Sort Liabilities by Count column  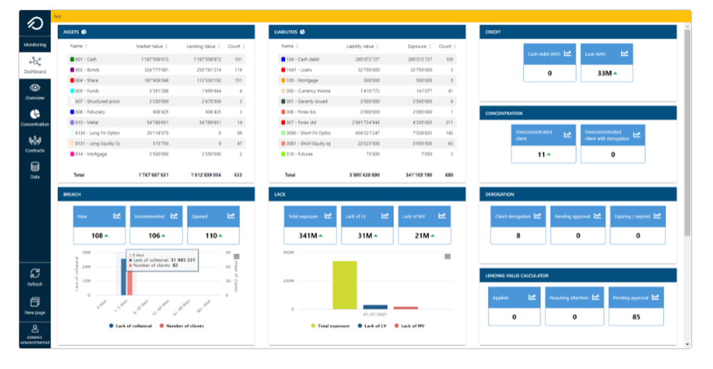coord(447,46)
